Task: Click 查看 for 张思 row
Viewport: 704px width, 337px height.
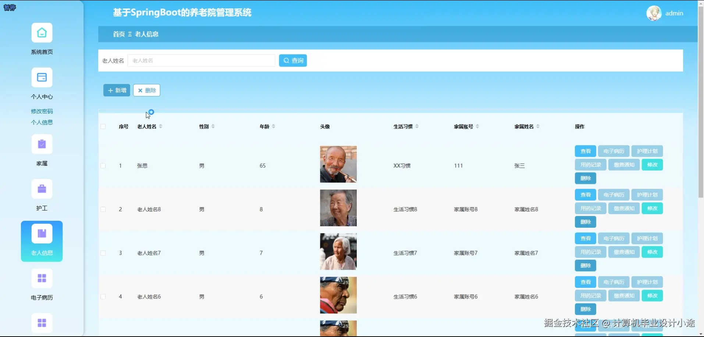Action: pyautogui.click(x=585, y=151)
